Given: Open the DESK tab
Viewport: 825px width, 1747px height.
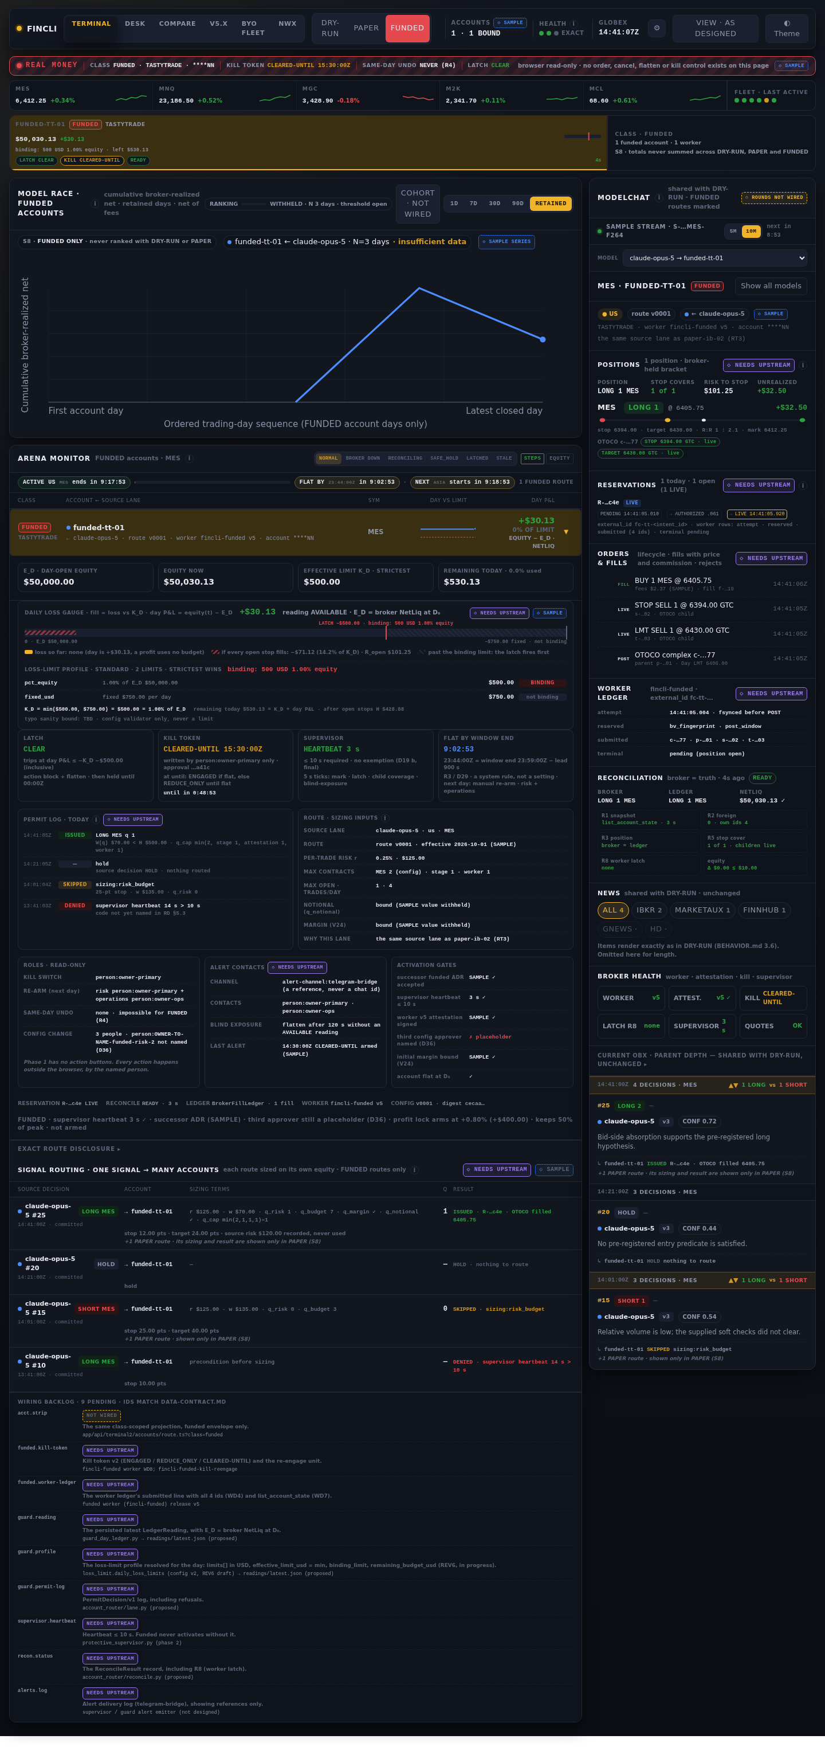Looking at the screenshot, I should click(135, 23).
